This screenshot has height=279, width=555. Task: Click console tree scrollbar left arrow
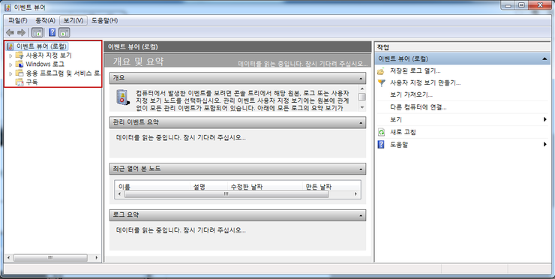pyautogui.click(x=9, y=258)
